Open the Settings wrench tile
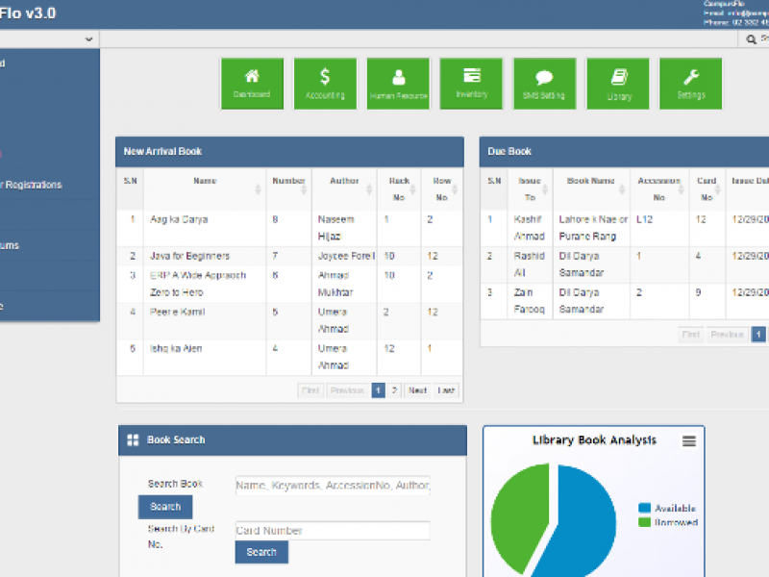769x577 pixels. [x=690, y=84]
